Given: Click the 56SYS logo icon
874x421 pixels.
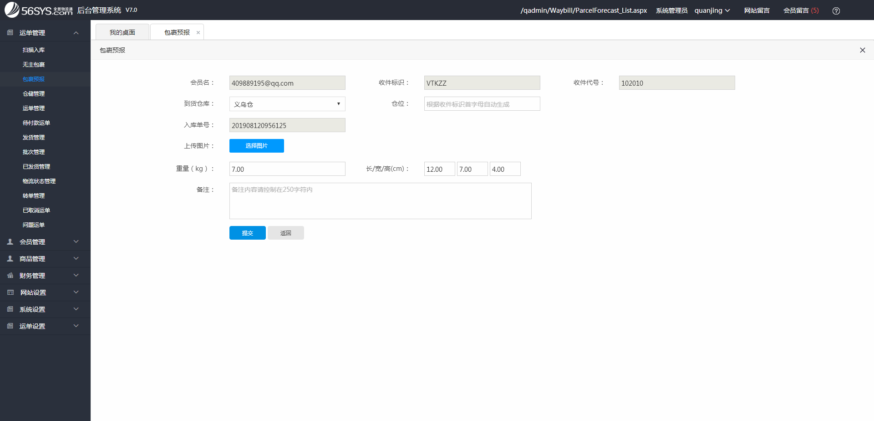Looking at the screenshot, I should click(x=12, y=10).
